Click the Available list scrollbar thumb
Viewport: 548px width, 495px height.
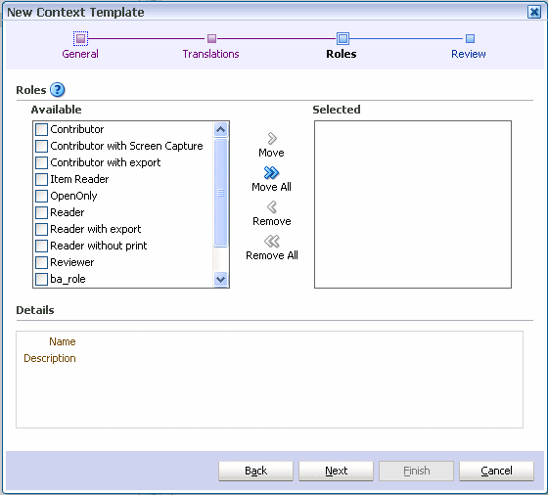[220, 193]
